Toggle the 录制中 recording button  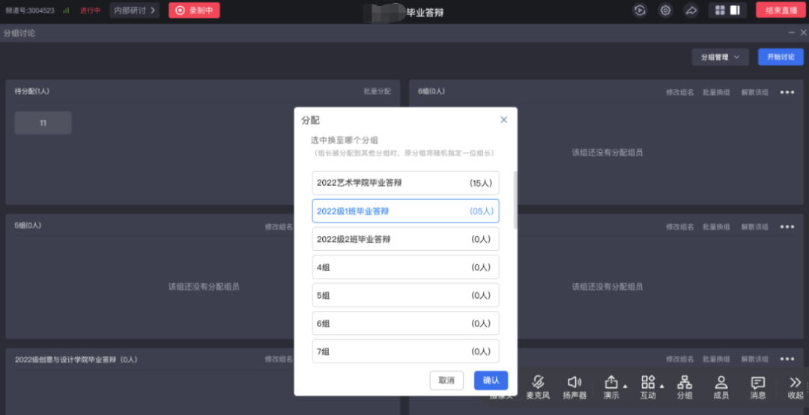[194, 10]
